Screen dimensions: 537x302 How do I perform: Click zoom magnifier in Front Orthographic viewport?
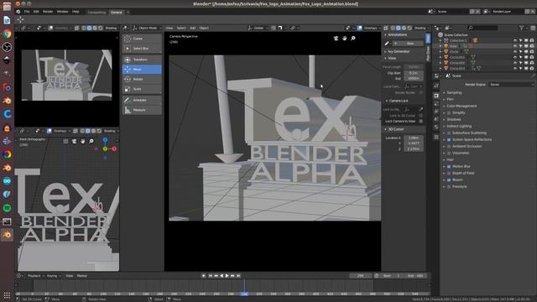click(91, 141)
